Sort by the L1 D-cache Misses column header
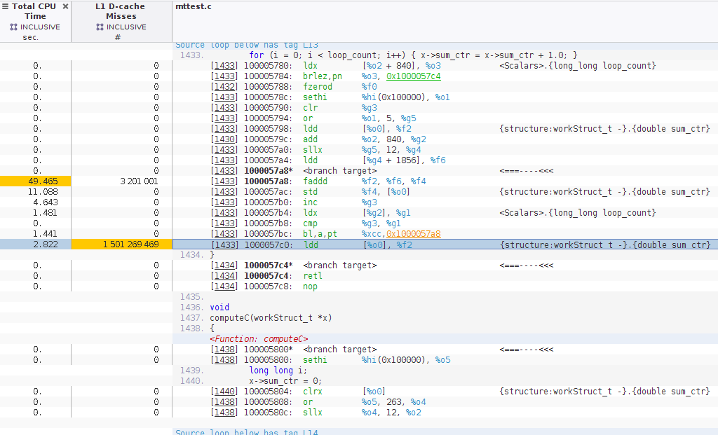 tap(121, 11)
